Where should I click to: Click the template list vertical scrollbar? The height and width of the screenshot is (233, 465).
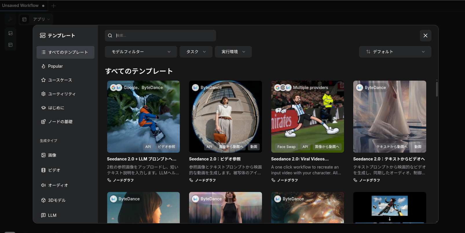[437, 89]
